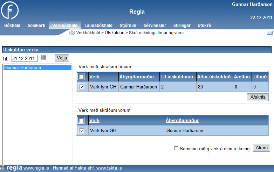This screenshot has height=172, width=274.
Task: Open the Sölukerfi menu
Action: click(36, 26)
